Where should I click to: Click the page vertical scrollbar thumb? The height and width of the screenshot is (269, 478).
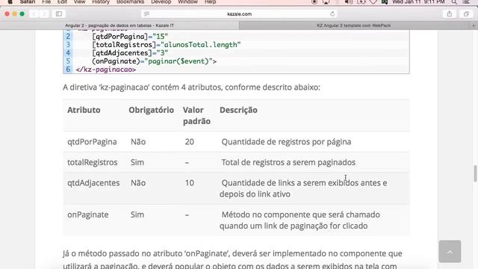click(x=475, y=173)
